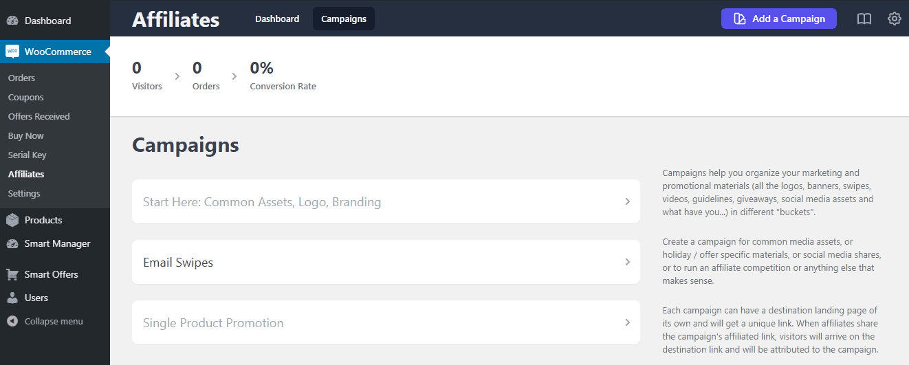Click the Smart Manager icon
This screenshot has height=365, width=909.
12,243
